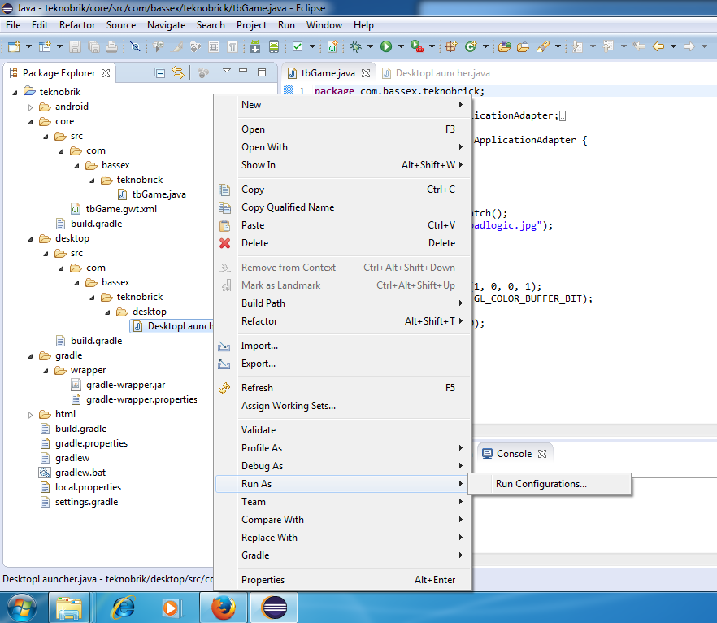Open Windows Explorer from the taskbar

tap(69, 608)
